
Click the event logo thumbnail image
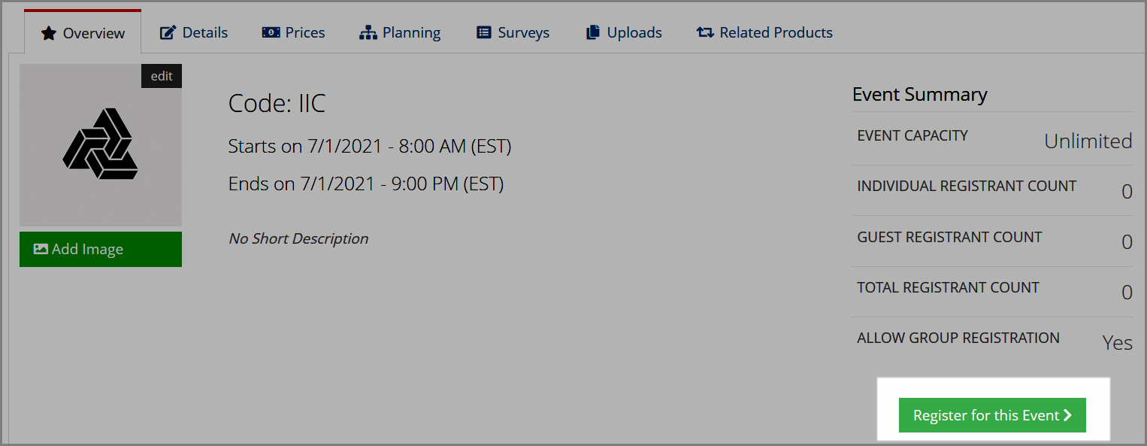101,145
